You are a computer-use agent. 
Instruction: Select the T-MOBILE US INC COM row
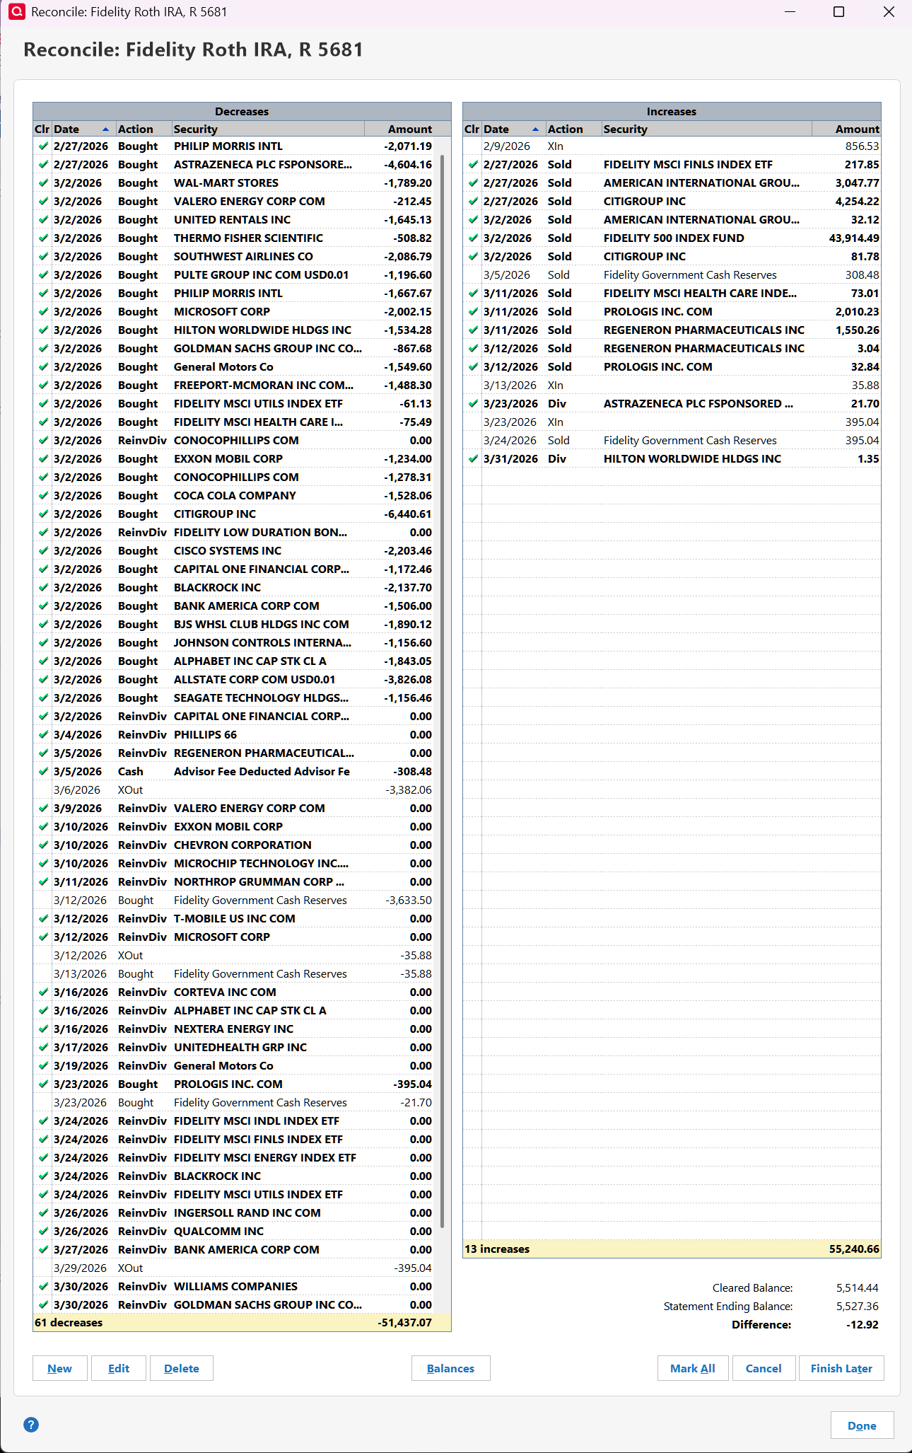tap(234, 918)
